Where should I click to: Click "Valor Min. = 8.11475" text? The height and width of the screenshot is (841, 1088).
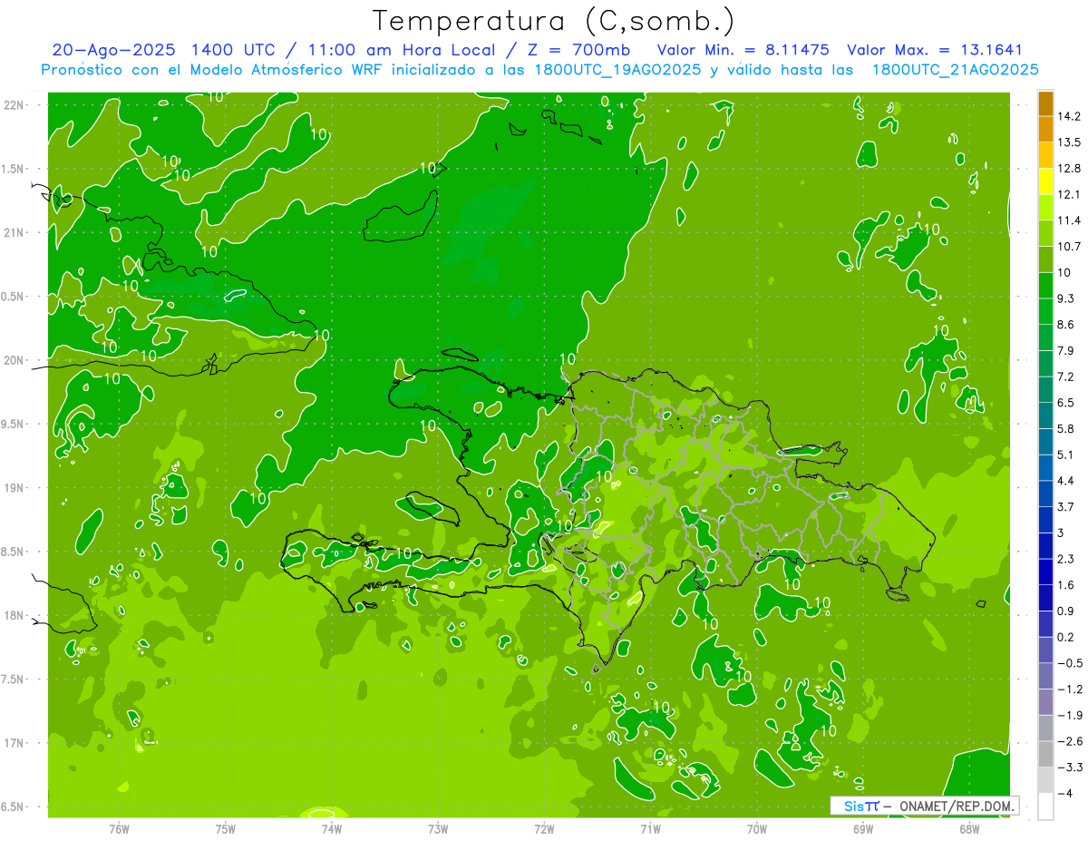[x=743, y=50]
